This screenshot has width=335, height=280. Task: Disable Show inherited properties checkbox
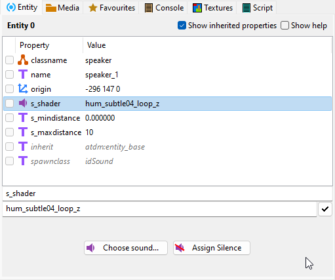[x=182, y=26]
